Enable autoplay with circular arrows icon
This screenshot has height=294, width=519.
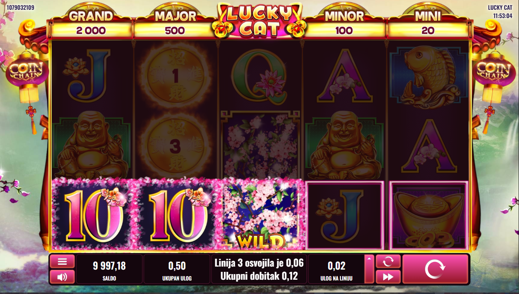coord(388,261)
